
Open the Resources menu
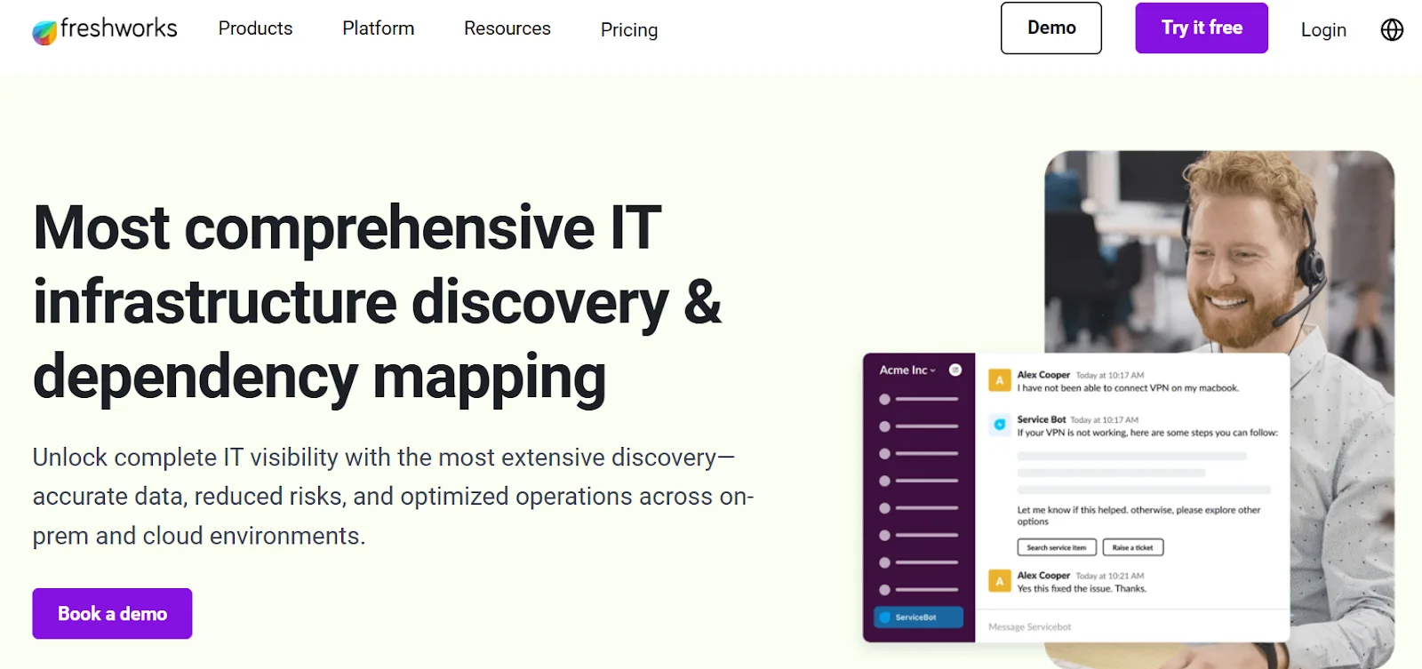tap(507, 28)
